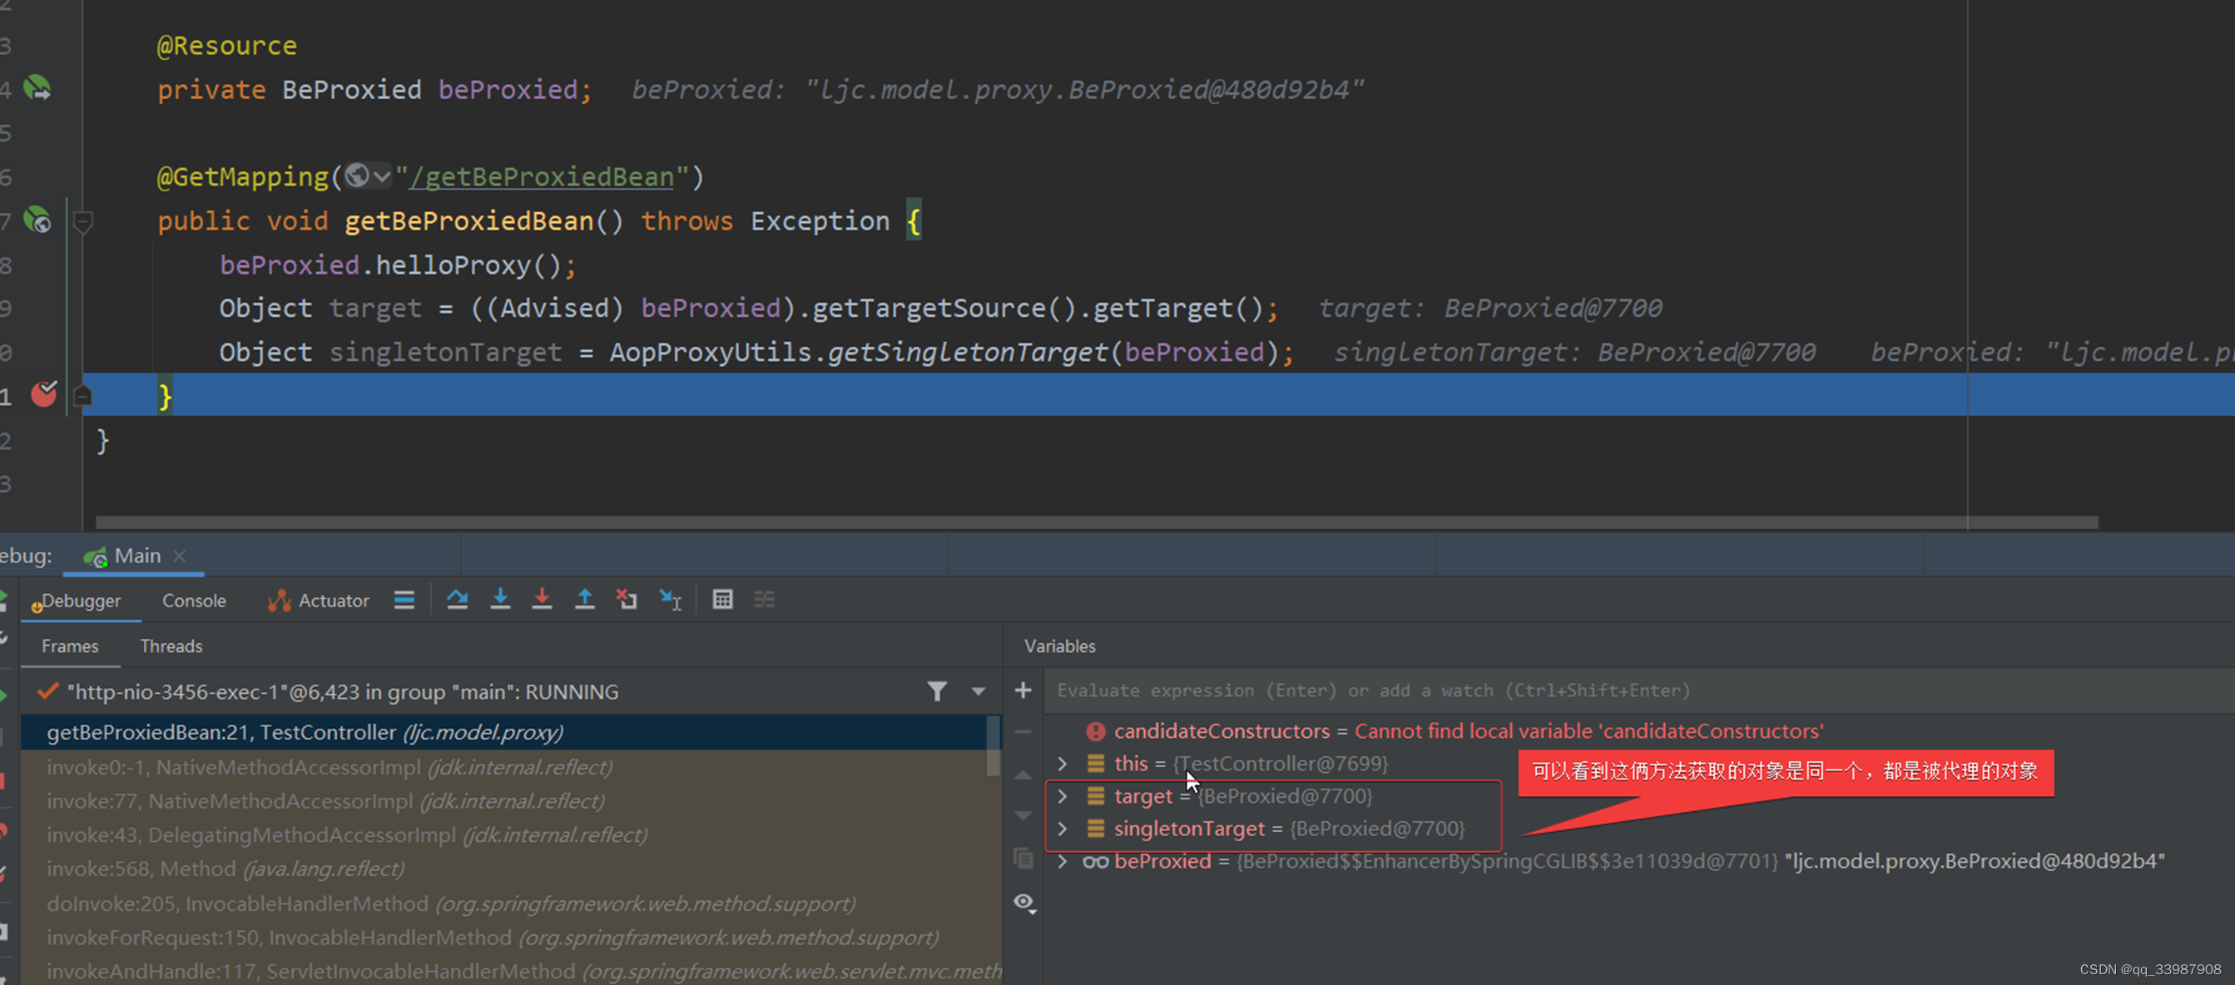
Task: Click the helloProxy() call in code
Action: (469, 265)
